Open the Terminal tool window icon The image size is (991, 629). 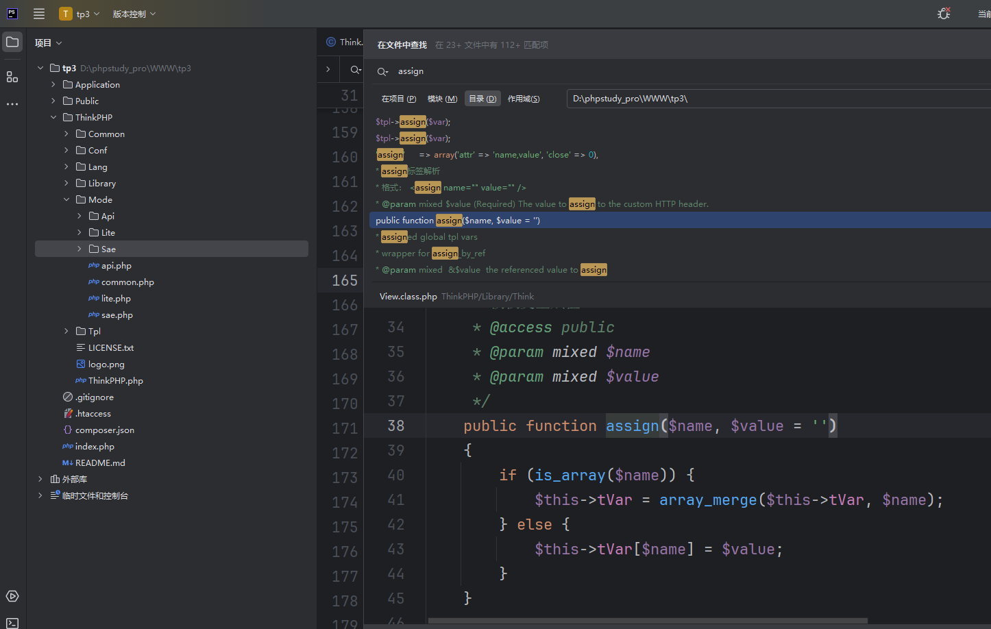pos(12,623)
